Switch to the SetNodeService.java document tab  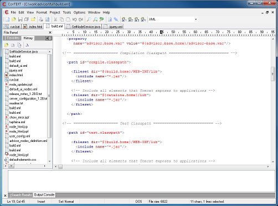[x=84, y=27]
